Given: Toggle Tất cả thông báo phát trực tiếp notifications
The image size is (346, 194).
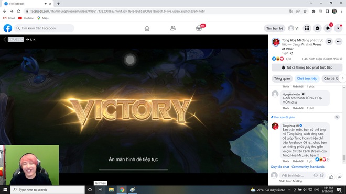Looking at the screenshot, I should (307, 67).
